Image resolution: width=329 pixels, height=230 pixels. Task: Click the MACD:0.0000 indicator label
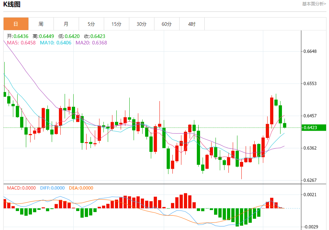click(x=22, y=188)
